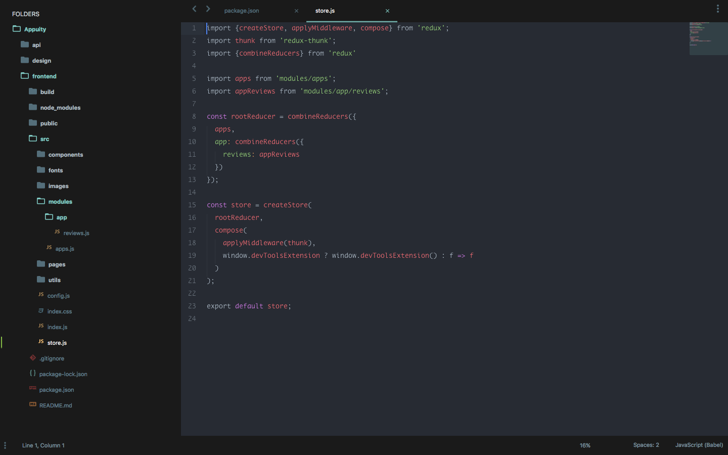Screen dimensions: 728x455
Task: Open the three-dot menu at top right
Action: [x=717, y=9]
